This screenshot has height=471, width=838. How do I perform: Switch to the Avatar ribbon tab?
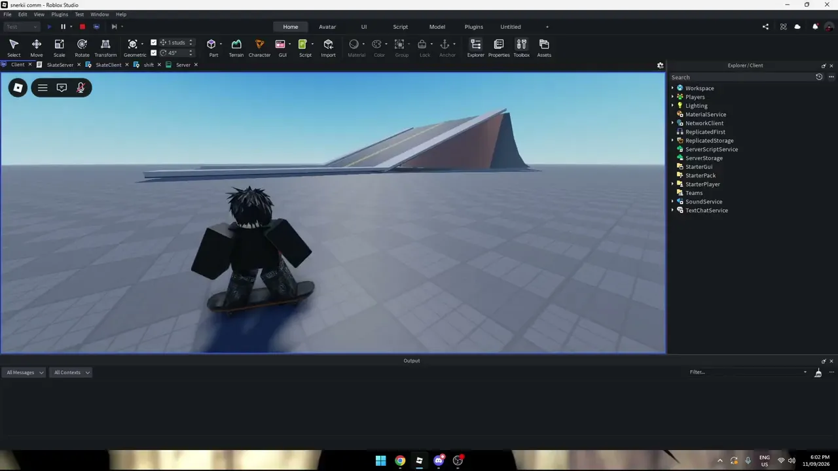point(327,27)
